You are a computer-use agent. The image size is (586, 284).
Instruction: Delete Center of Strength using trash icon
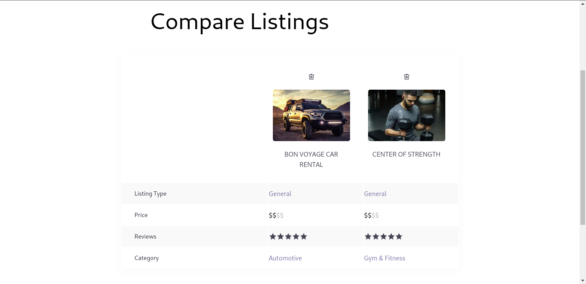(x=407, y=77)
